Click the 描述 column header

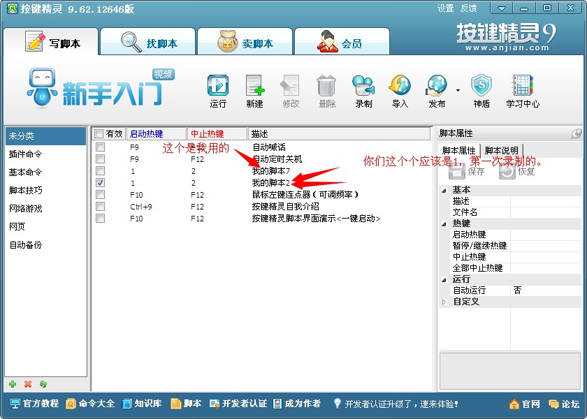pyautogui.click(x=339, y=134)
